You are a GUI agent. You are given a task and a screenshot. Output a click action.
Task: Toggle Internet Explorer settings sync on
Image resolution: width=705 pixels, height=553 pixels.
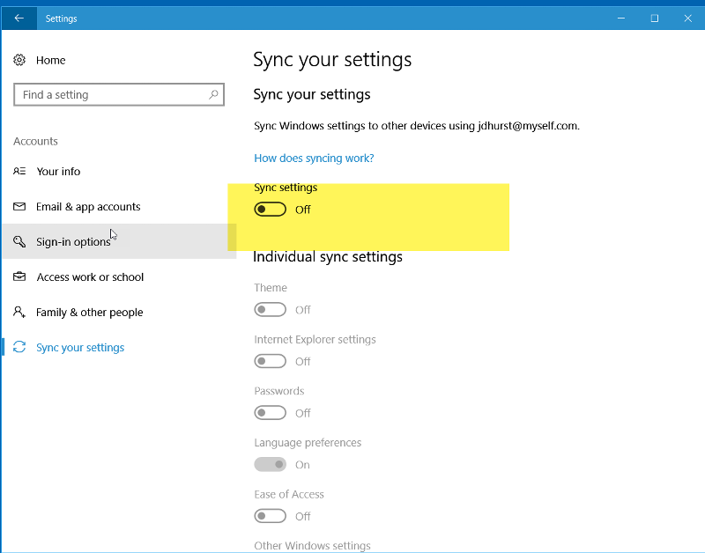tap(270, 361)
